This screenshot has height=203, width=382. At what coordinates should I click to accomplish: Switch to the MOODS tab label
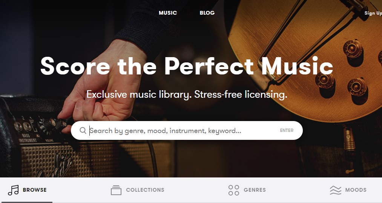tap(356, 190)
